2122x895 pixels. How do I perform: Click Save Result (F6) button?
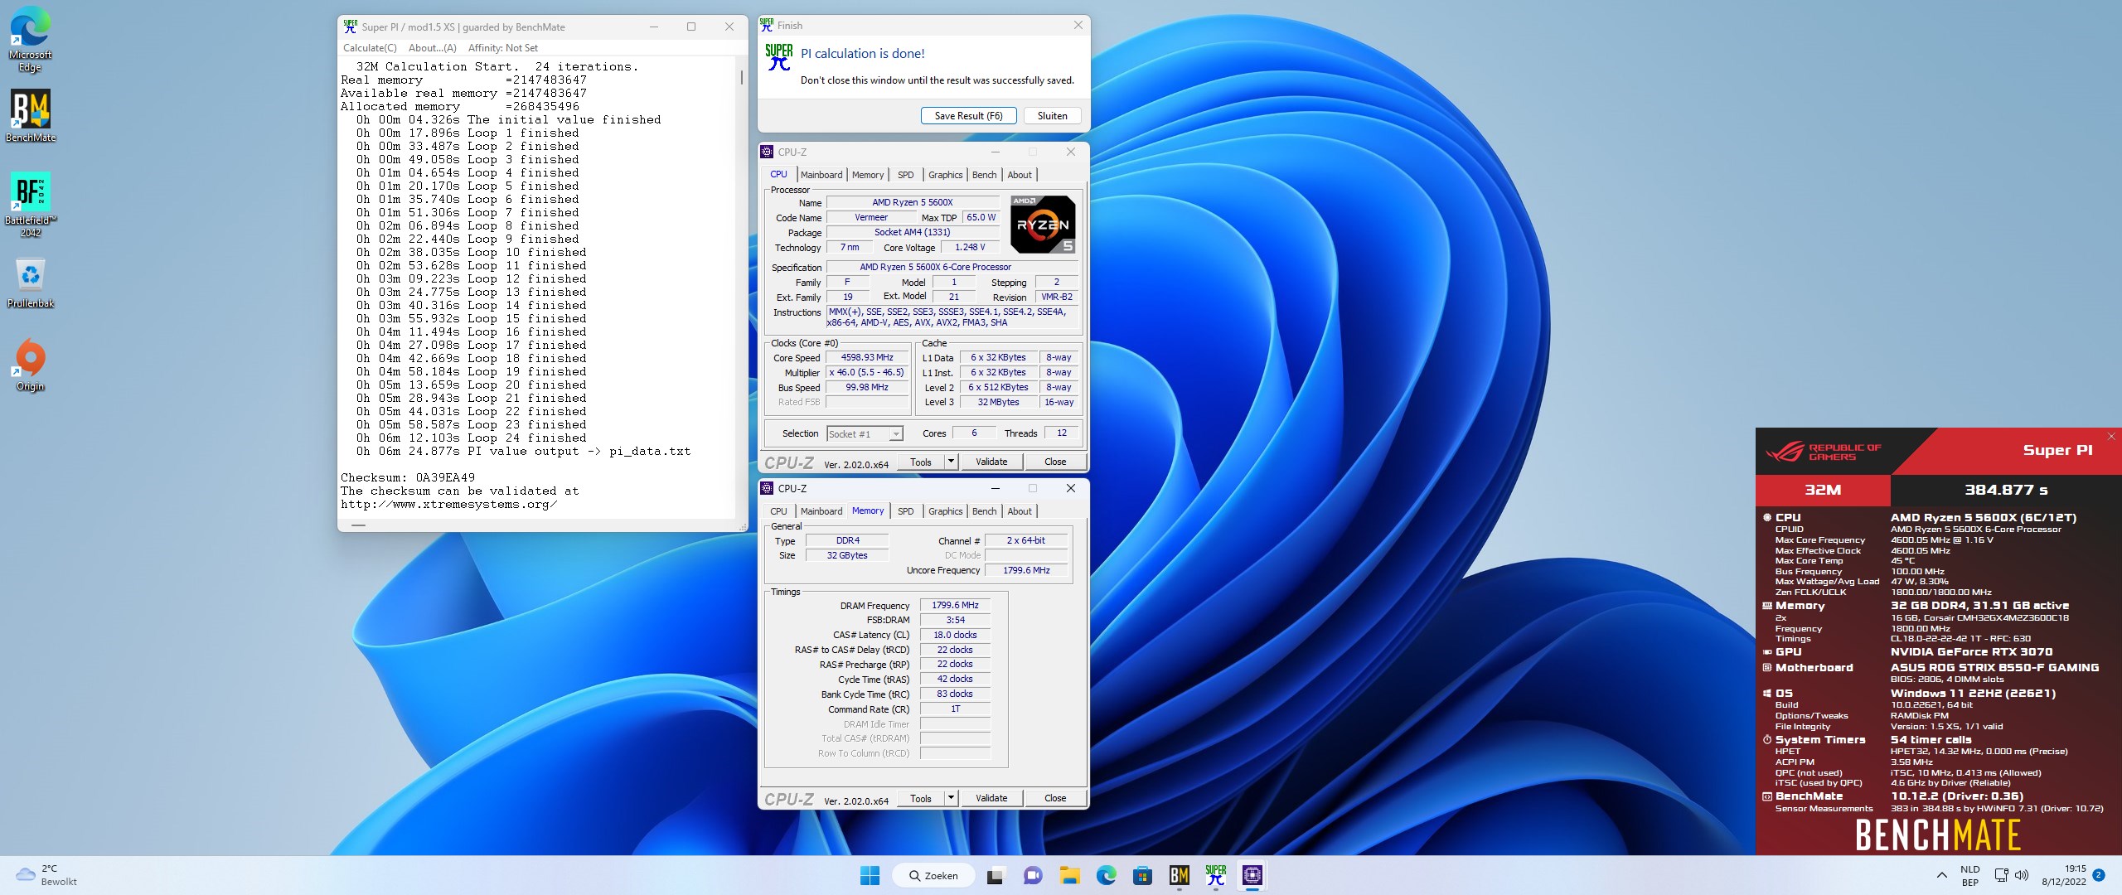968,116
